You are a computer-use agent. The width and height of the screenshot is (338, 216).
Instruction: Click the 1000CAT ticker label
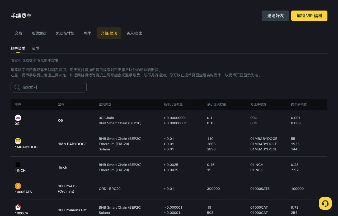click(x=22, y=213)
